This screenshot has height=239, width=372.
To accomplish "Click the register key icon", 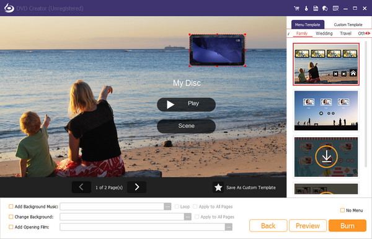I will (x=306, y=8).
